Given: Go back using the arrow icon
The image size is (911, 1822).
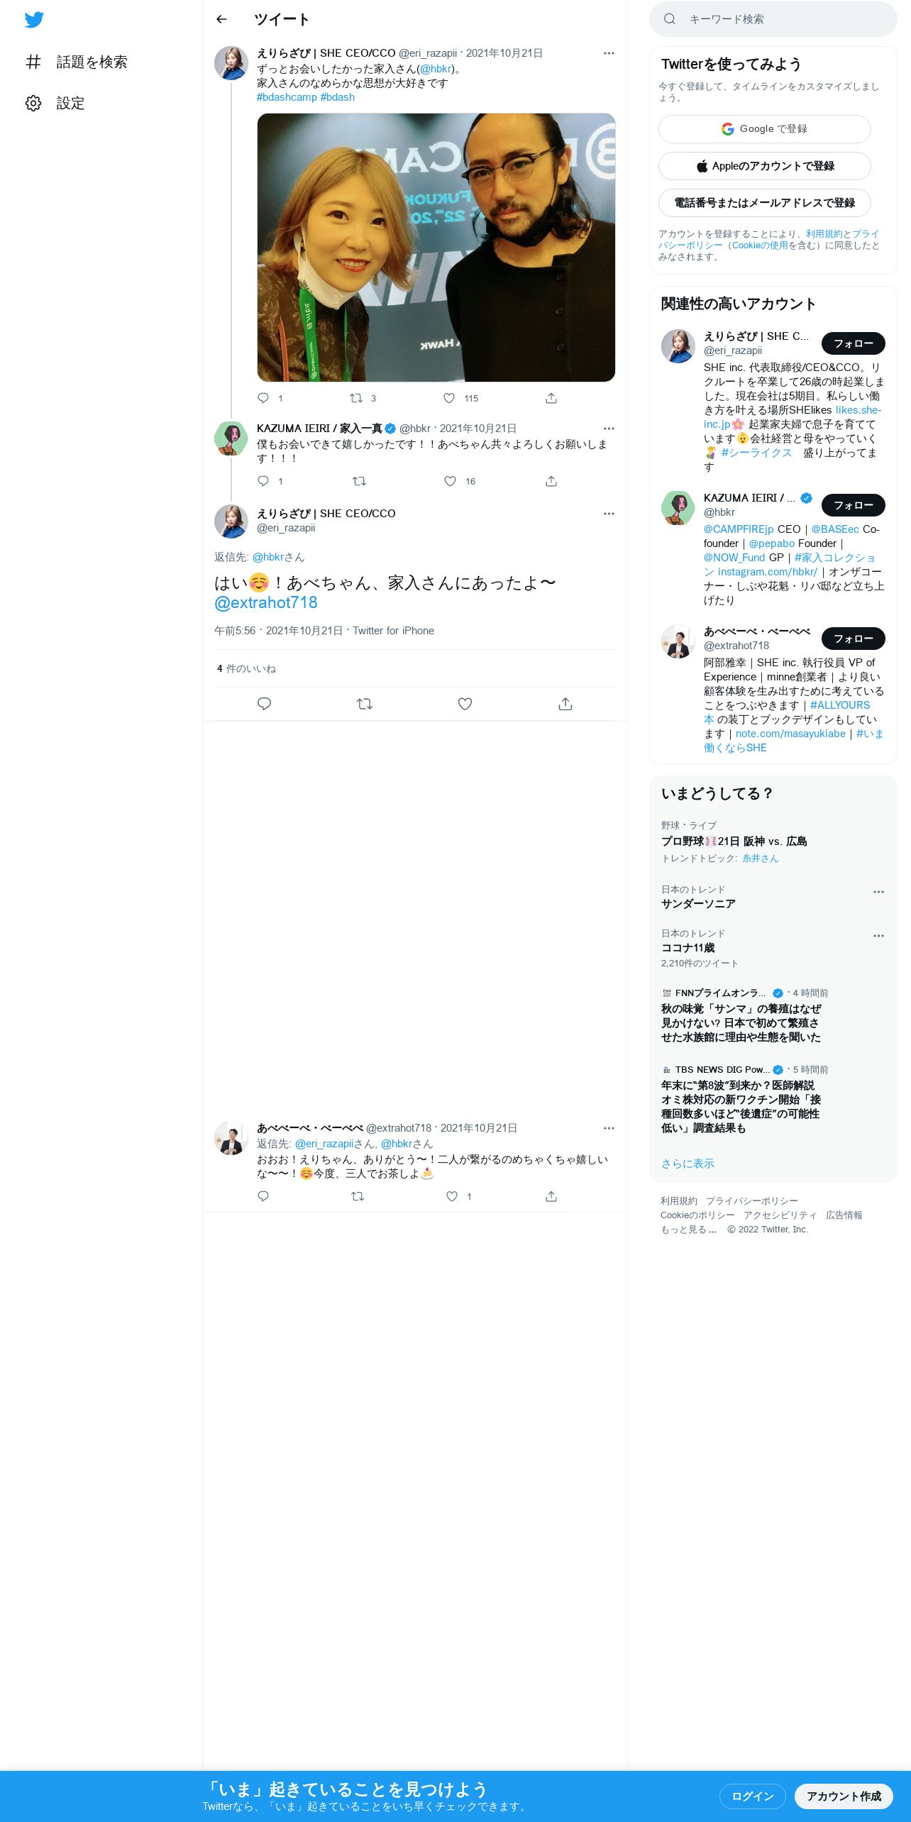Looking at the screenshot, I should click(221, 19).
